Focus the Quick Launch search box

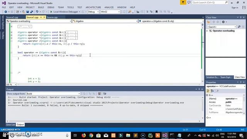[210, 2]
